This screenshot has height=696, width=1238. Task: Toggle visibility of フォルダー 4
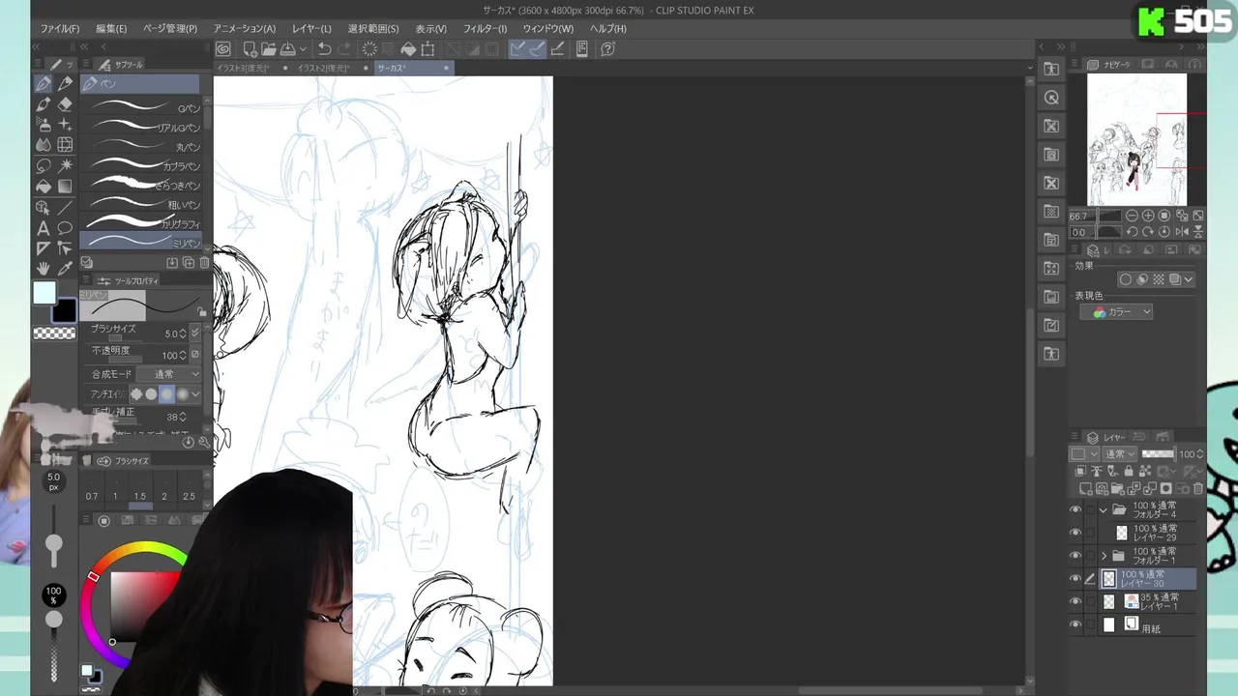[1076, 510]
